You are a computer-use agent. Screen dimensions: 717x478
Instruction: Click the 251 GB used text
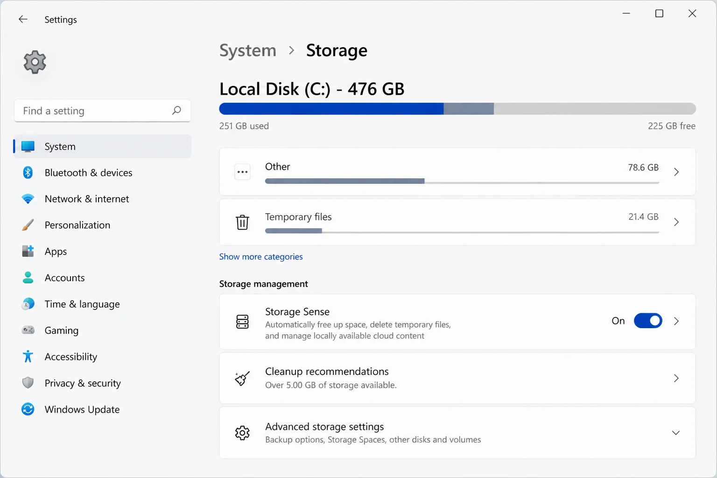point(244,126)
